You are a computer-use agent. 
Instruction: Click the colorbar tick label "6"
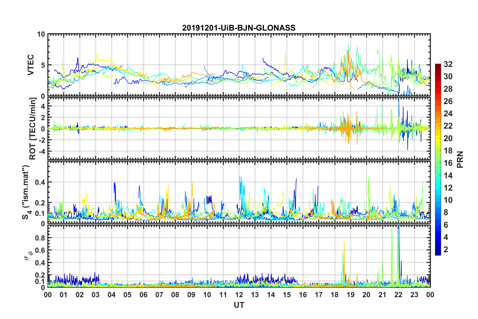pos(446,225)
